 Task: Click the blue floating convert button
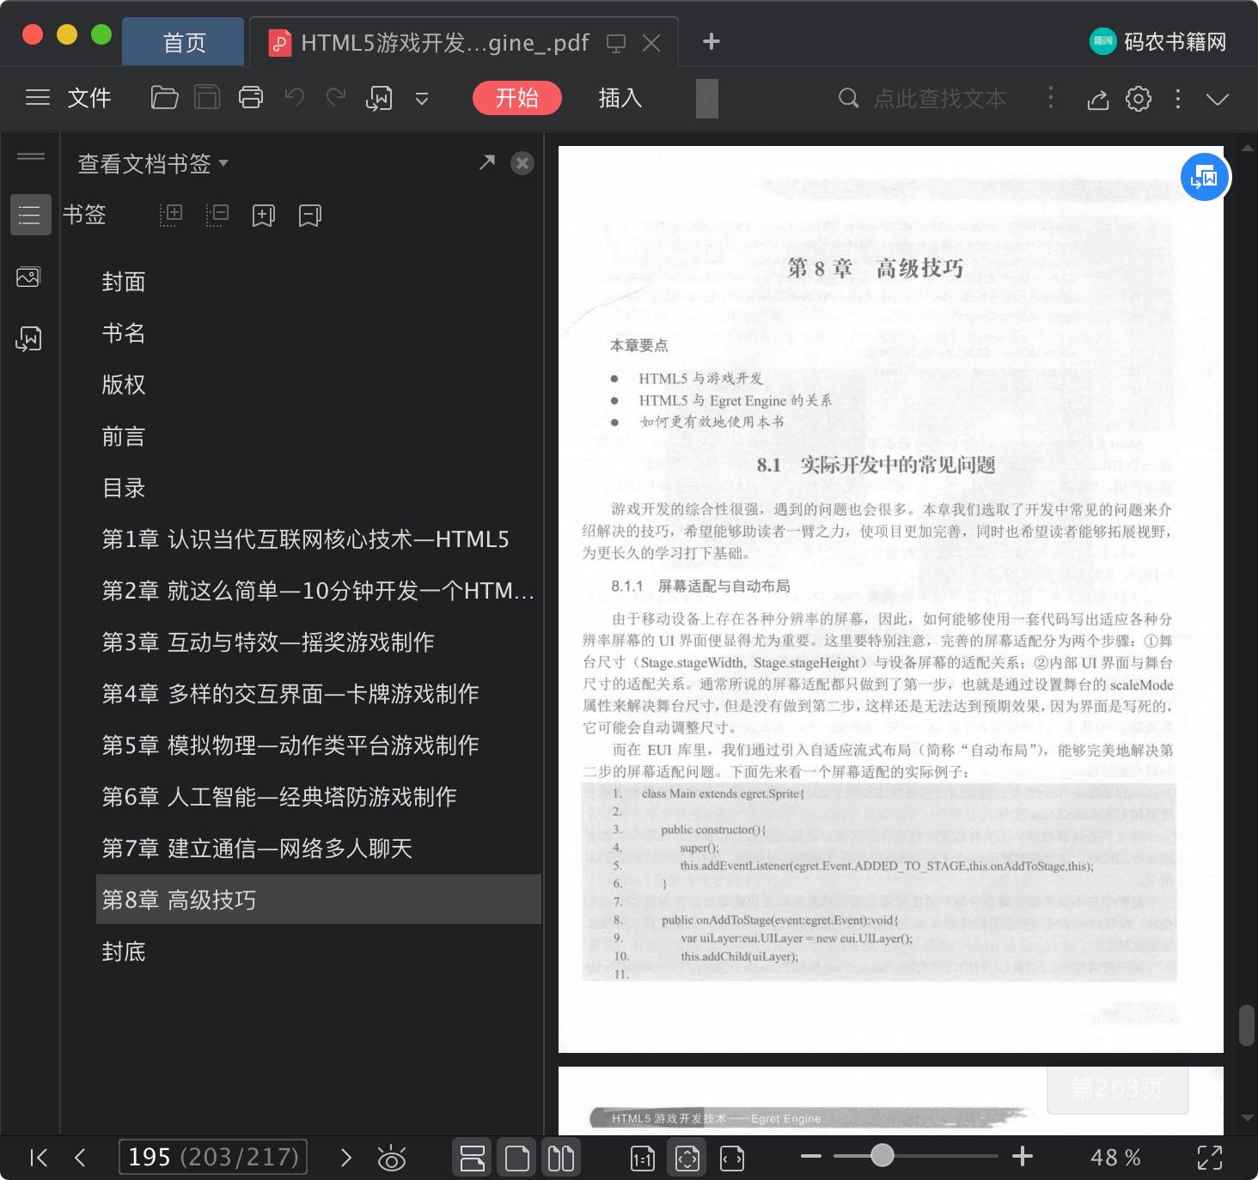1205,177
